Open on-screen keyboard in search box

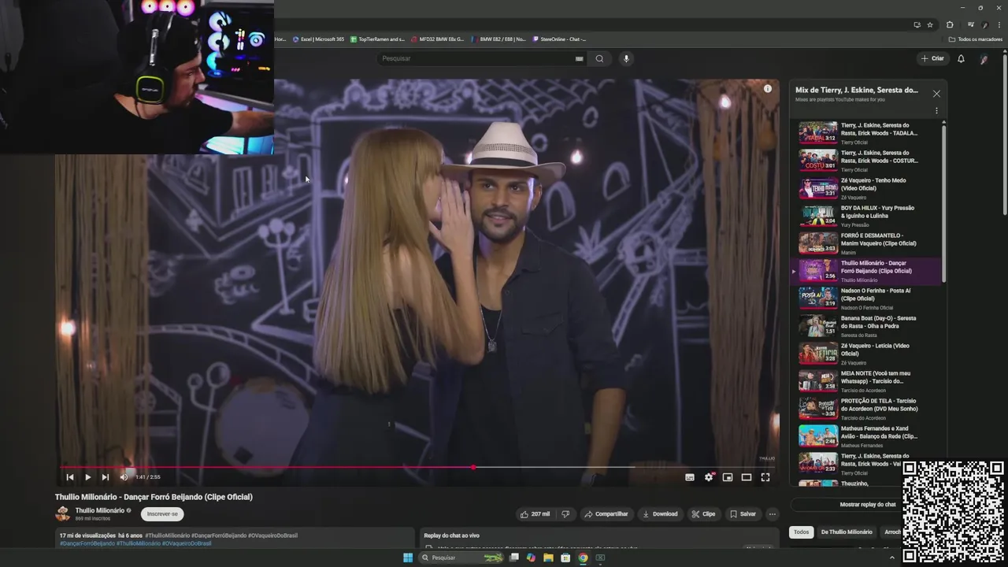(580, 58)
